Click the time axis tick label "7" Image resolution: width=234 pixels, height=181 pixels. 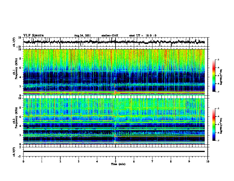coord(152,161)
